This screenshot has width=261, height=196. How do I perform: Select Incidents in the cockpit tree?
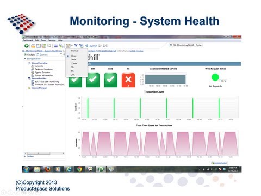pyautogui.click(x=39, y=66)
